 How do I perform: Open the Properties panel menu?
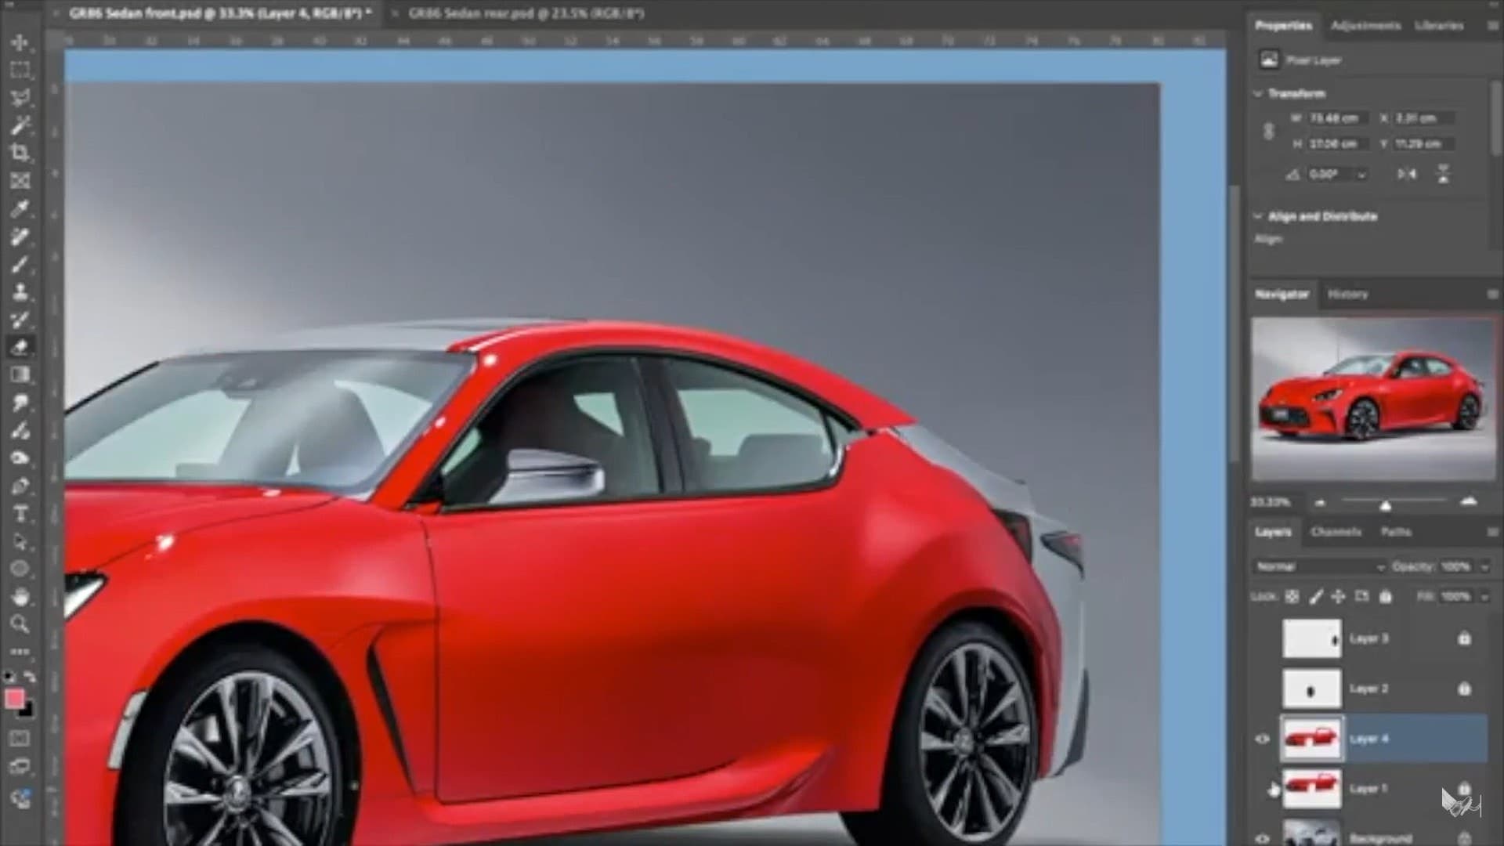tap(1491, 26)
